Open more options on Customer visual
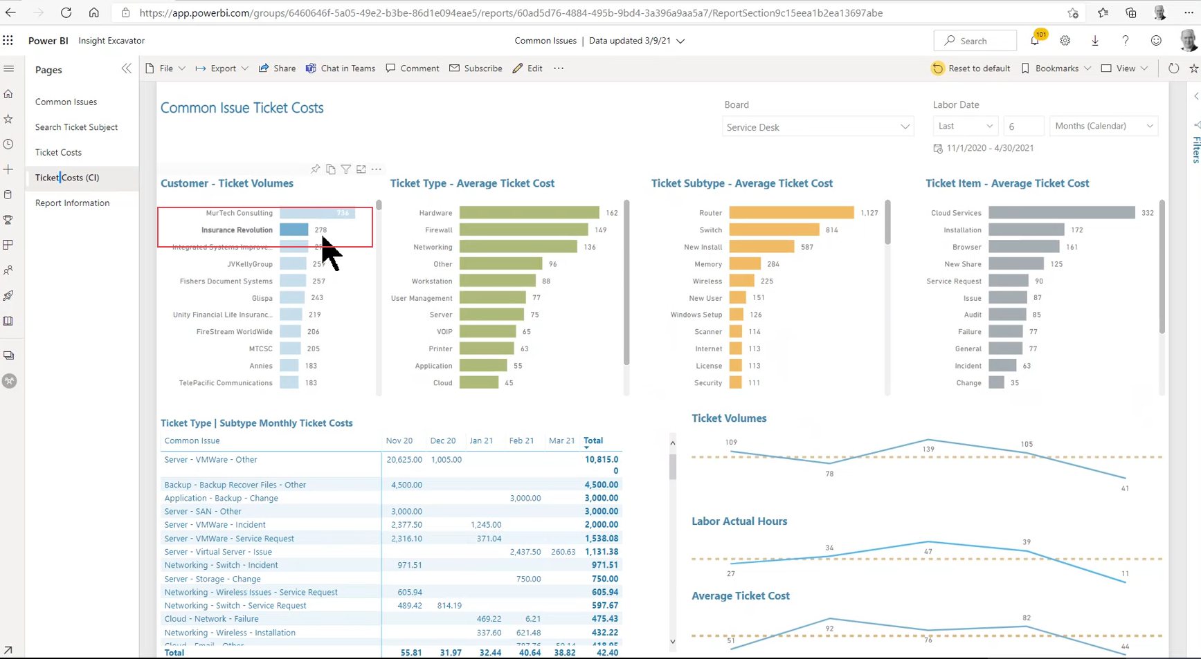1201x659 pixels. (377, 169)
